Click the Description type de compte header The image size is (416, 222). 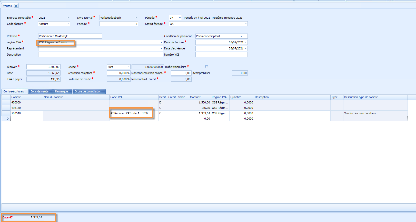click(x=375, y=97)
